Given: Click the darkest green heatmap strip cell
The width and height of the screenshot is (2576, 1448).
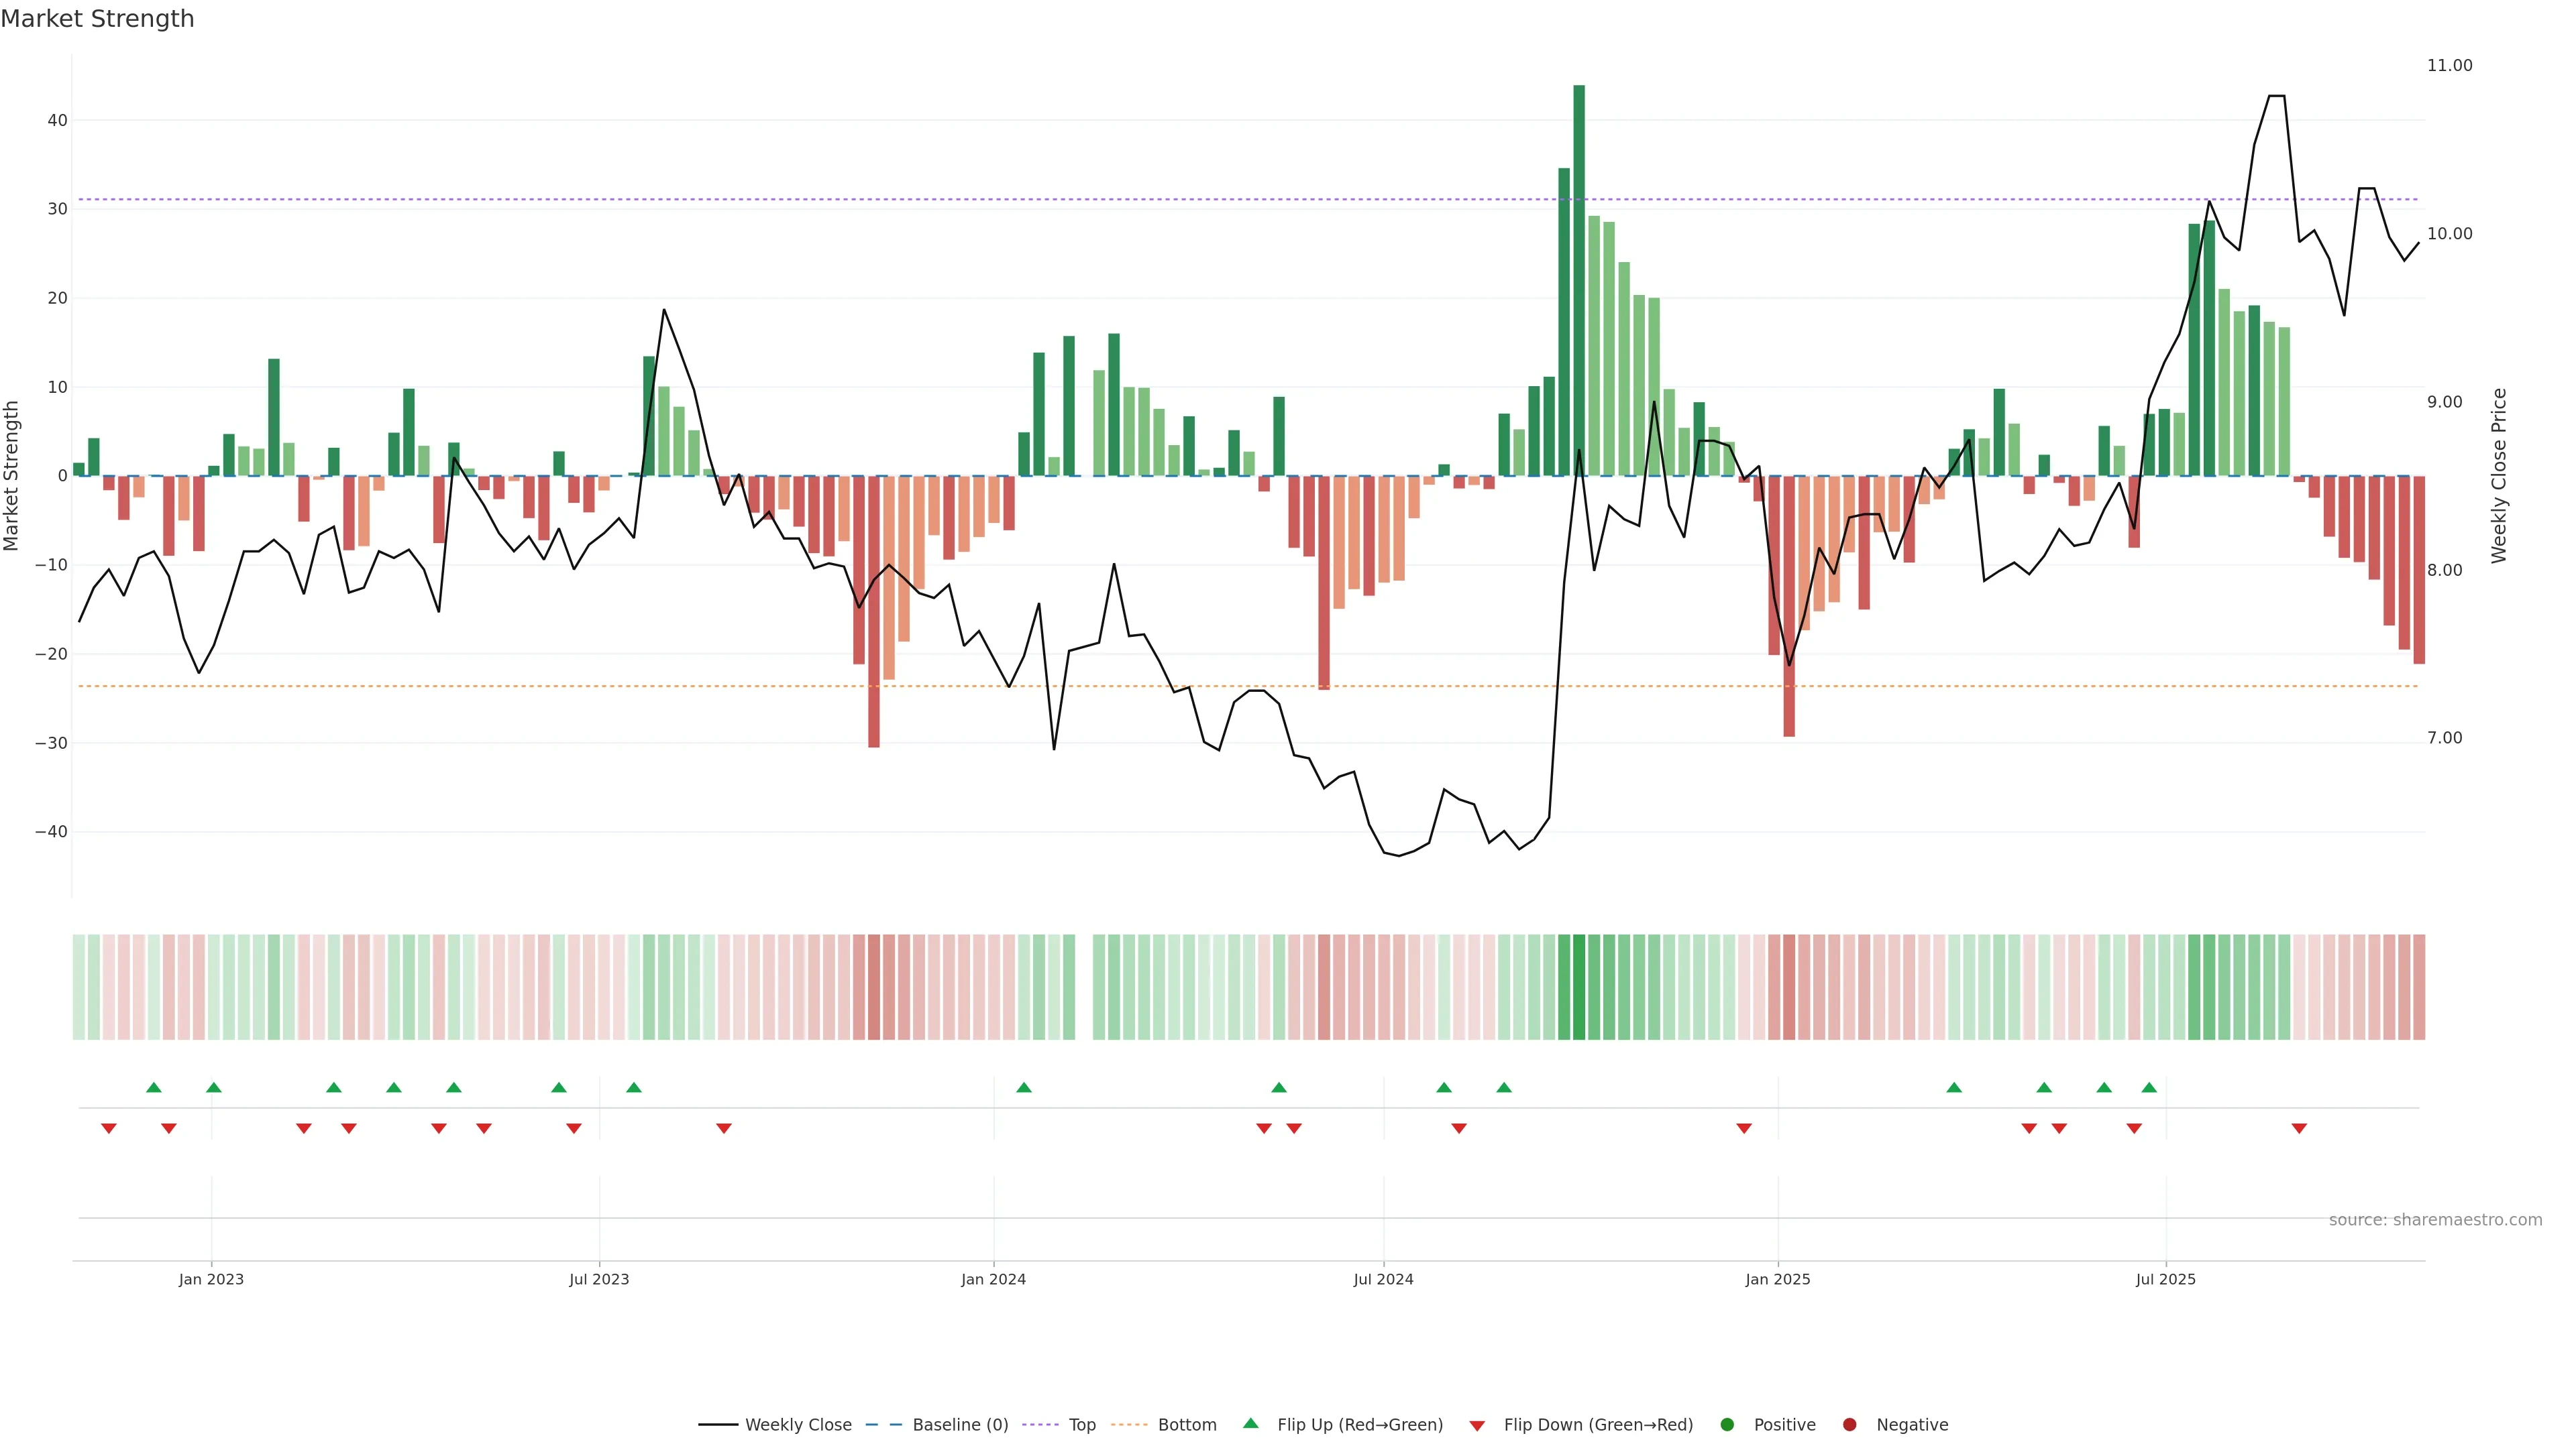Looking at the screenshot, I should pyautogui.click(x=1579, y=987).
